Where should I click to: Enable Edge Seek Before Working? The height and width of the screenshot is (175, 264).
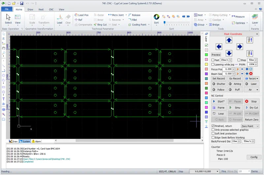click(213, 137)
